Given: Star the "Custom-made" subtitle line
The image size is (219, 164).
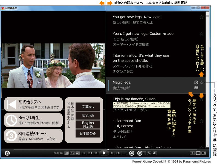Looking at the screenshot, I should (x=201, y=34).
